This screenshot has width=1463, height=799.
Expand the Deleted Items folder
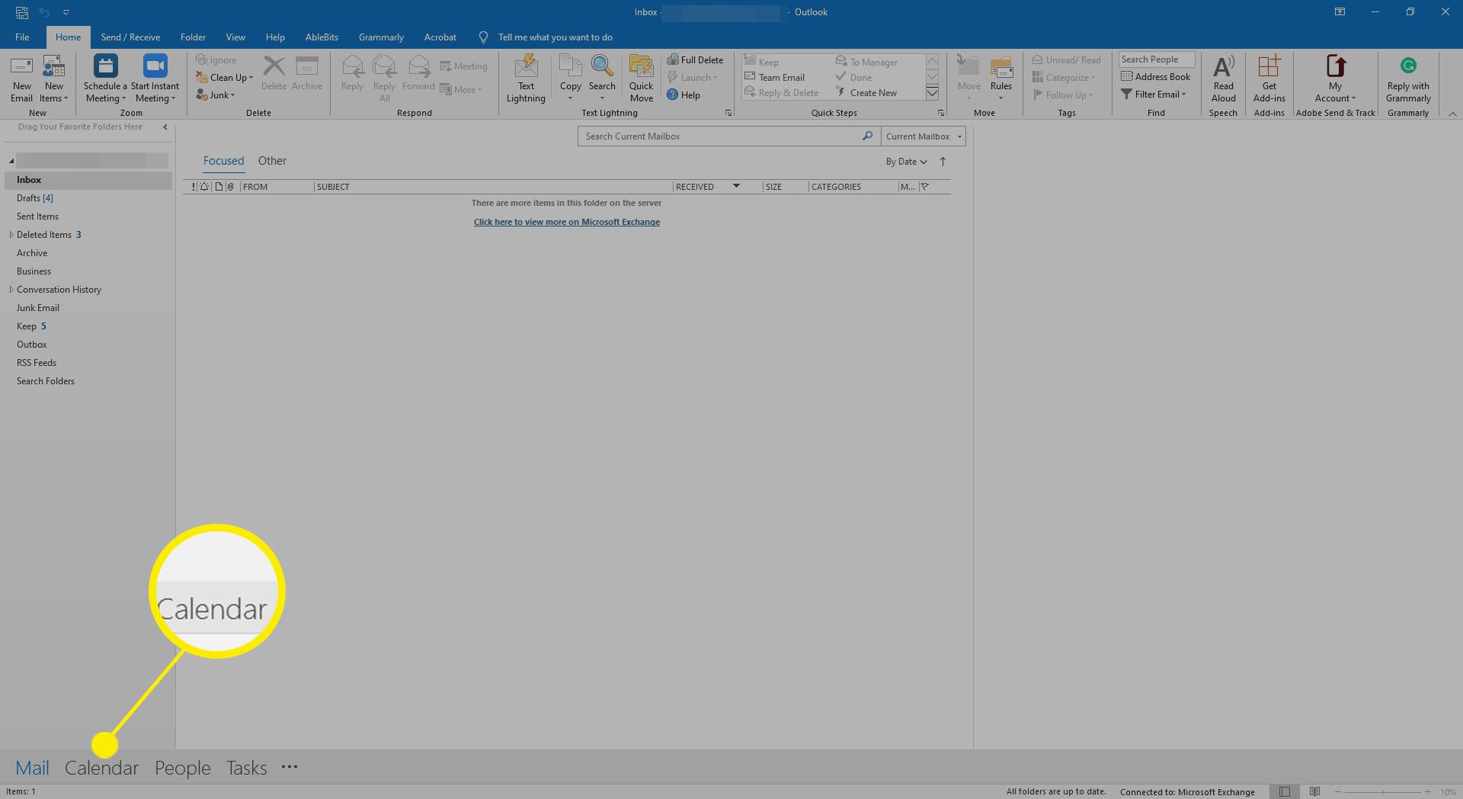11,234
